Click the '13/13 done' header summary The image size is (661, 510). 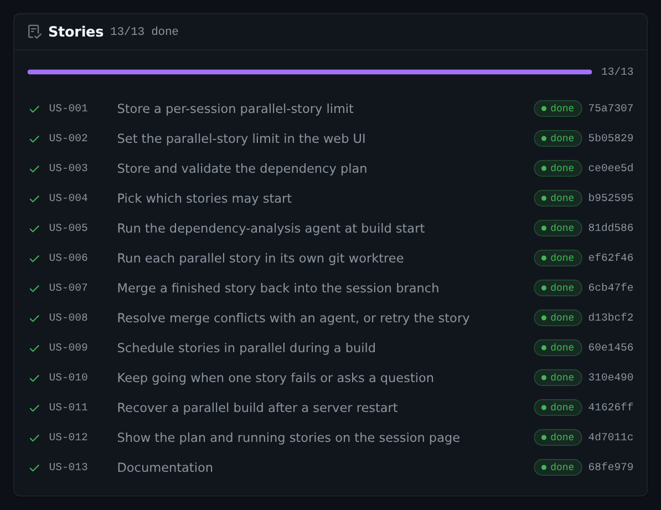point(144,32)
